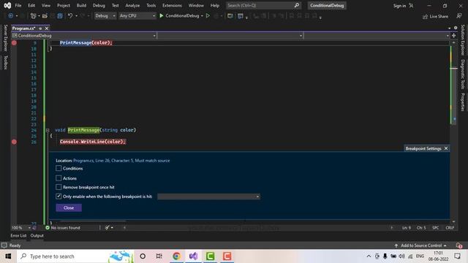Close the Breakpoint Settings panel with X
The width and height of the screenshot is (468, 263).
tap(446, 148)
